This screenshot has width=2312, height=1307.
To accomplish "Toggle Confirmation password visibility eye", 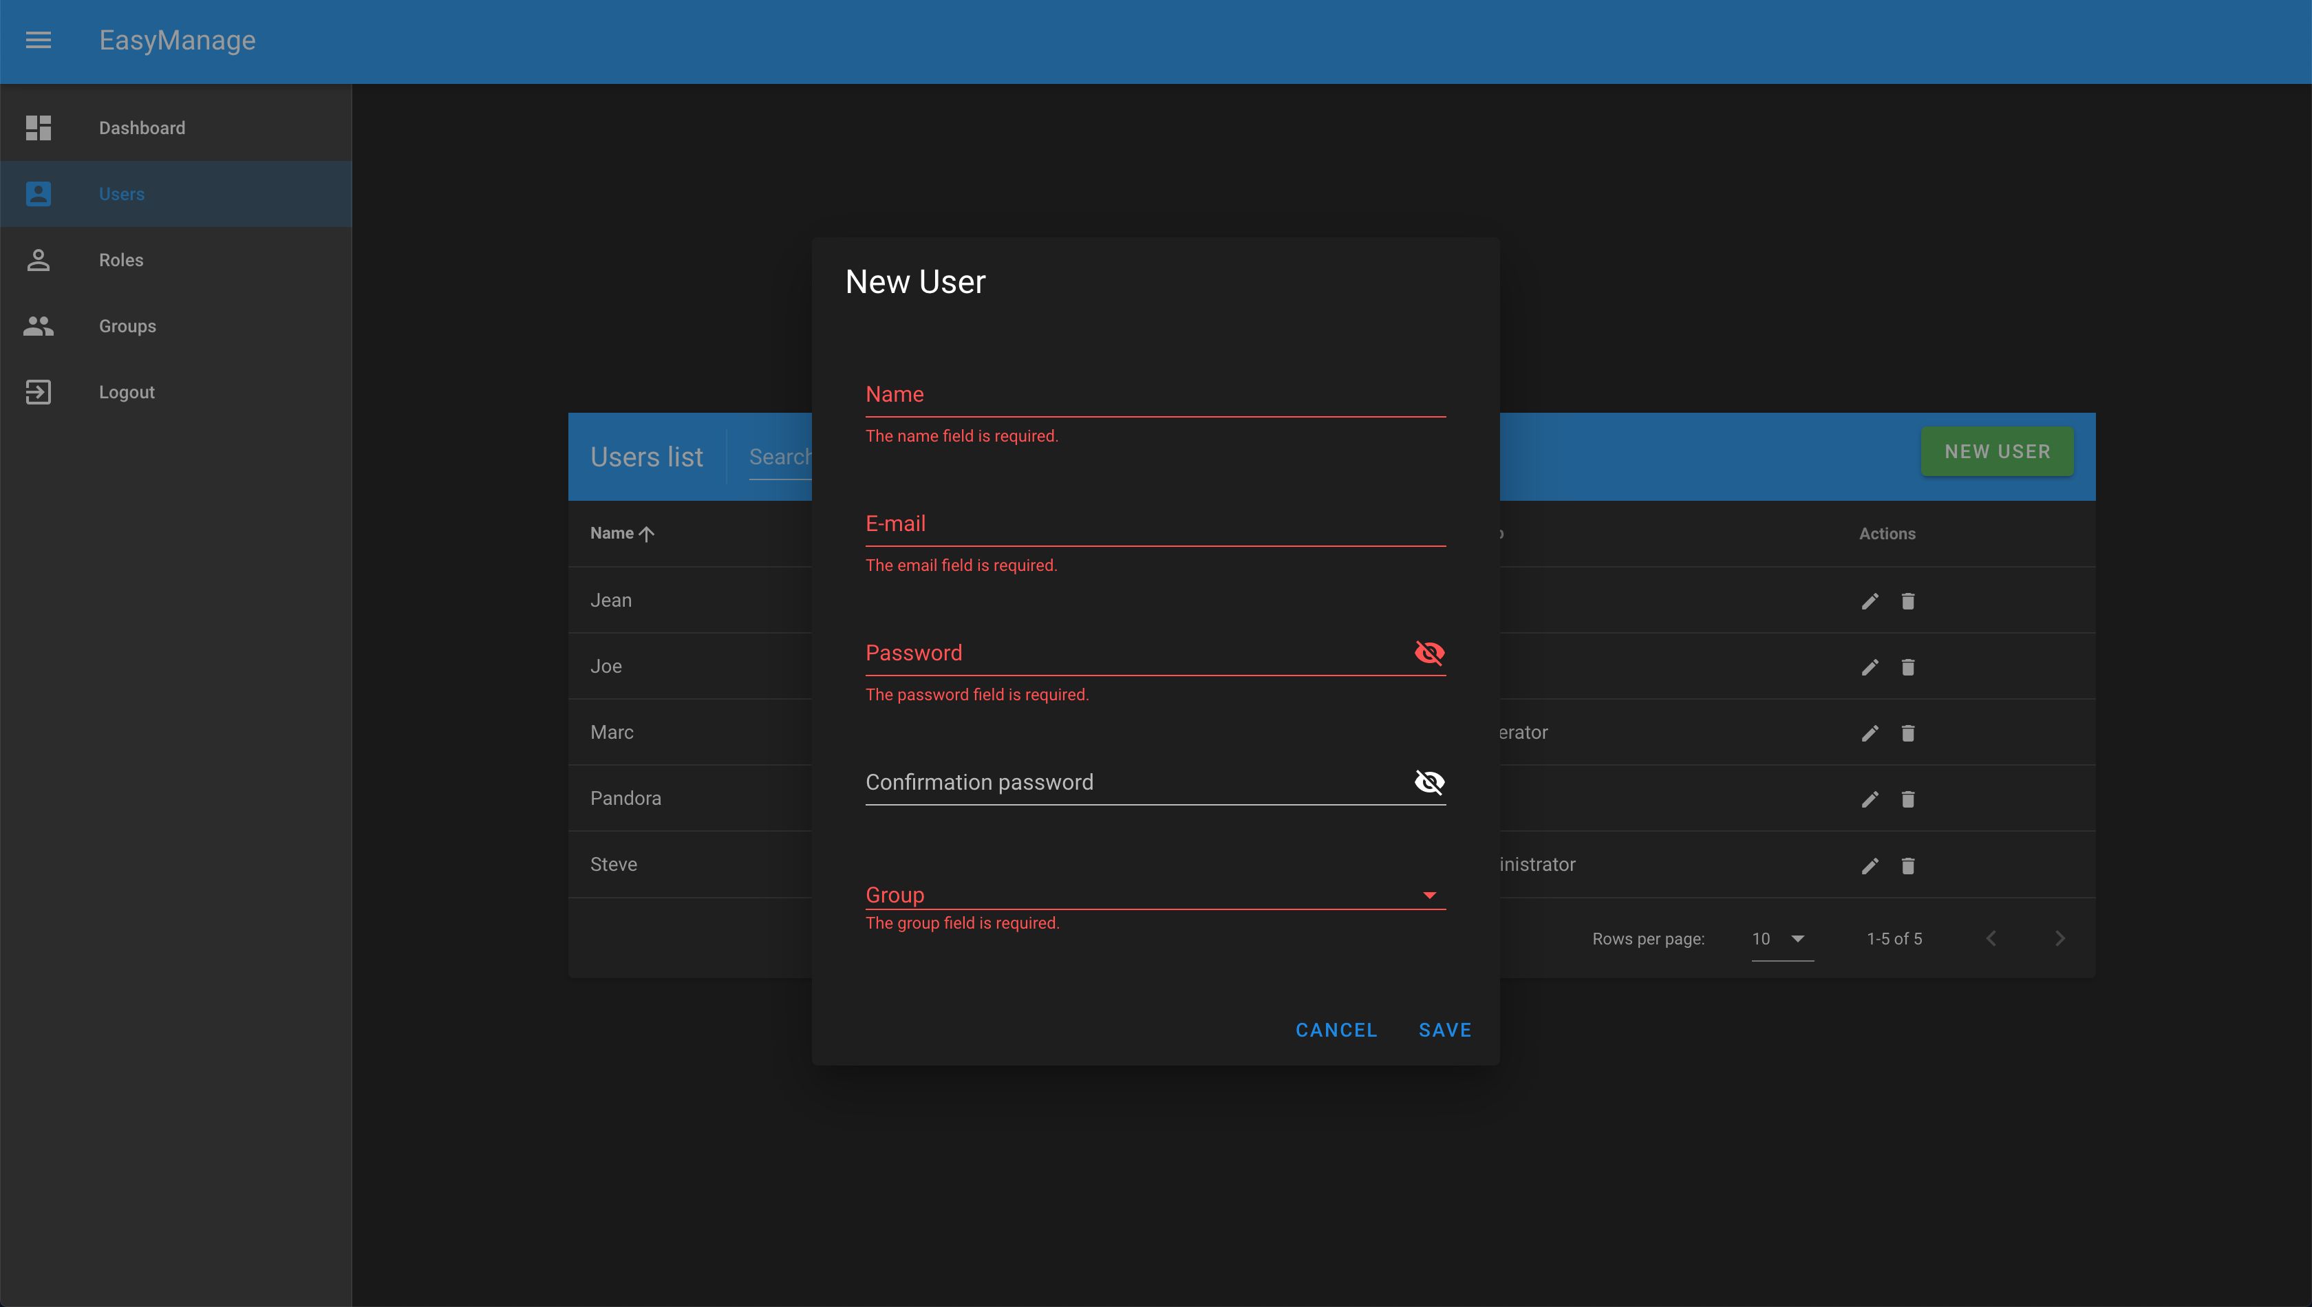I will 1428,782.
